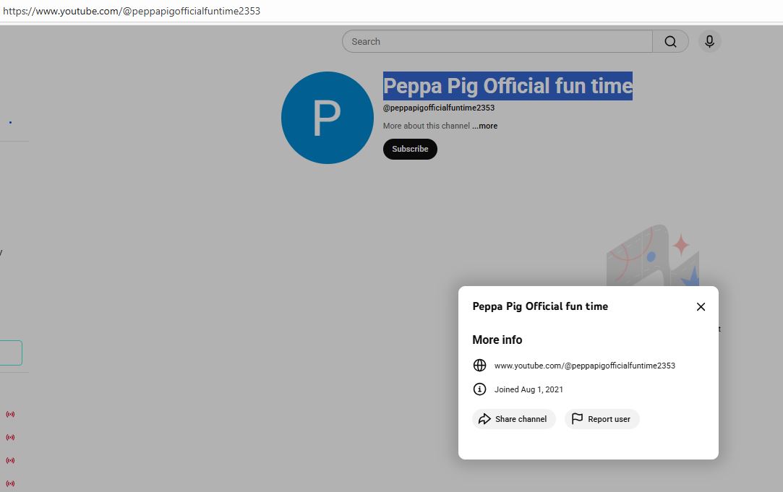This screenshot has width=783, height=492.
Task: Activate voice search microphone
Action: tap(709, 42)
